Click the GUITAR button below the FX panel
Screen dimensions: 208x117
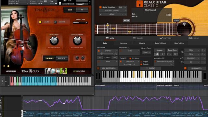[x=151, y=68]
